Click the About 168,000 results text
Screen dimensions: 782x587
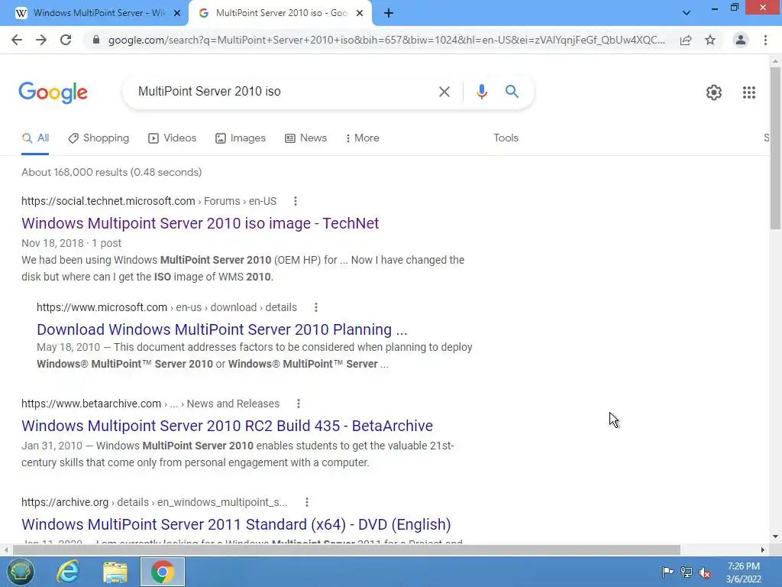[111, 172]
